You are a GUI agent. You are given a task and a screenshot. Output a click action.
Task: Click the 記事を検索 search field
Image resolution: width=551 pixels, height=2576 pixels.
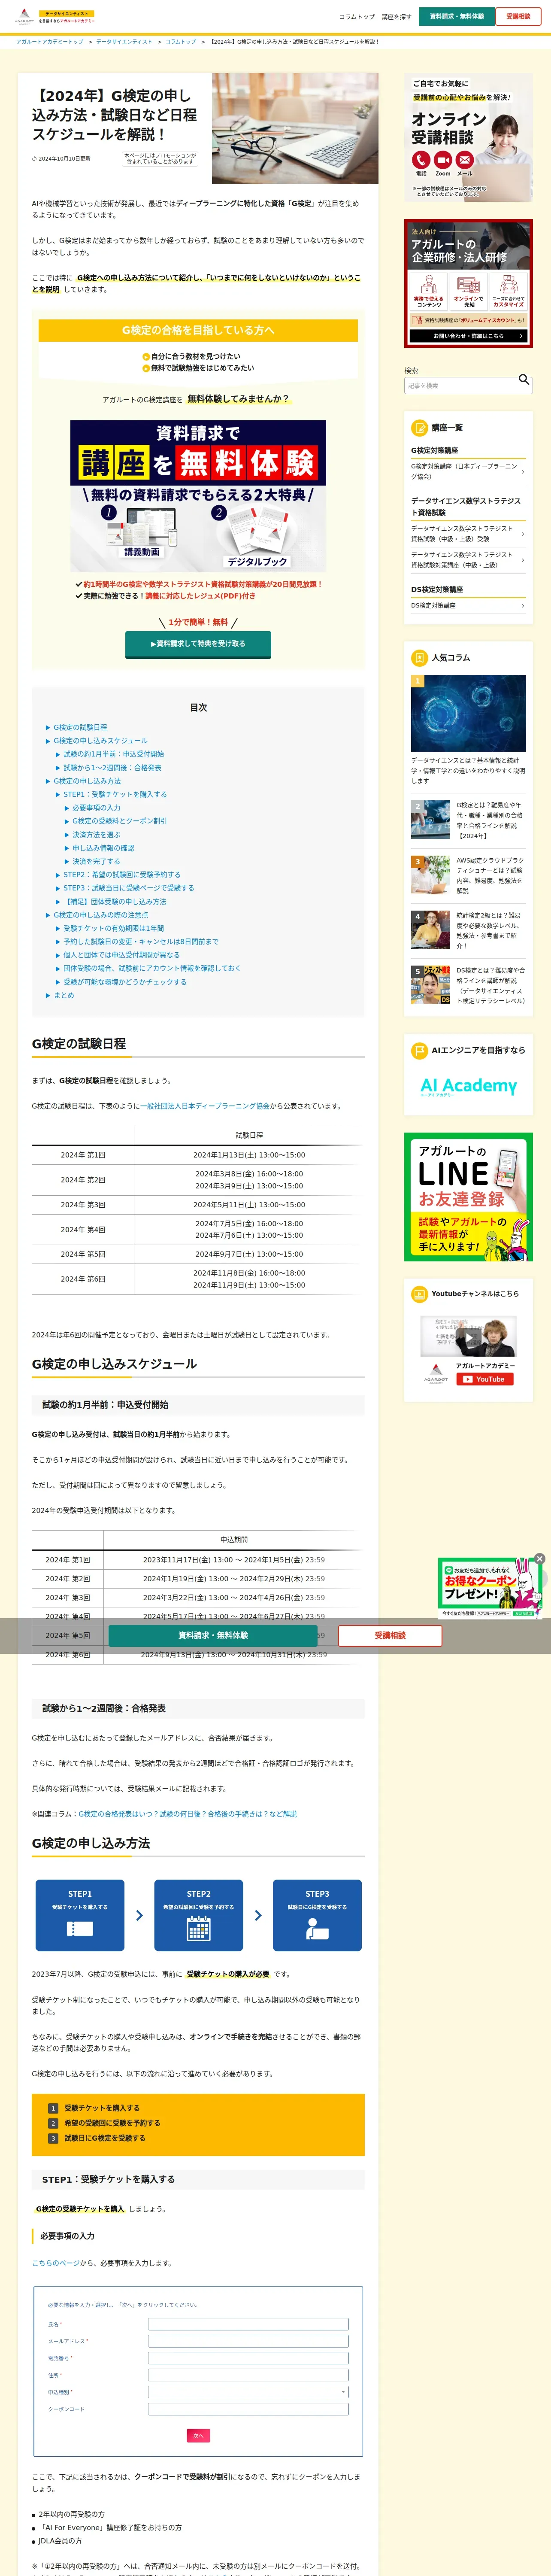[468, 385]
